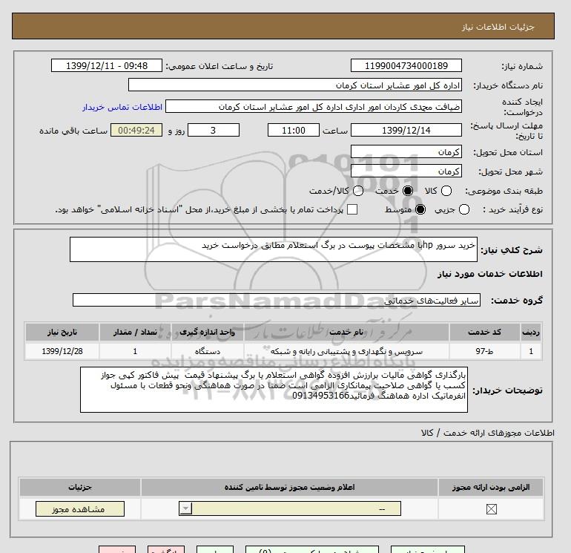This screenshot has height=553, width=571.
Task: Click the شماره نیاز field 1199004734000189
Action: tap(406, 65)
